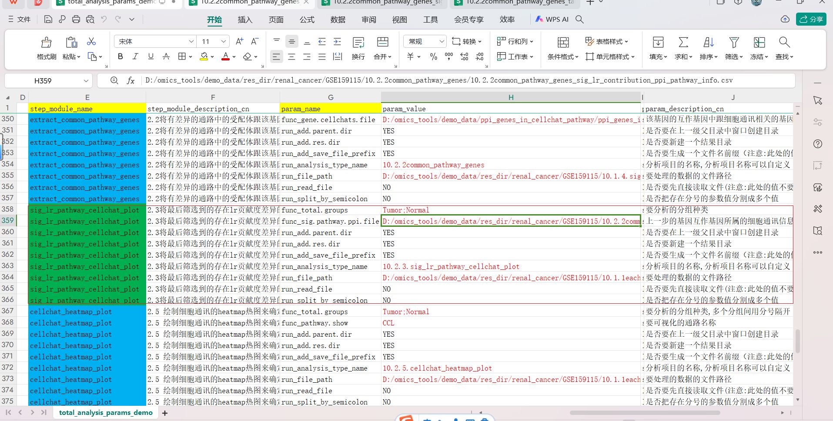Click the 查找 Find button
833x421 pixels.
784,49
